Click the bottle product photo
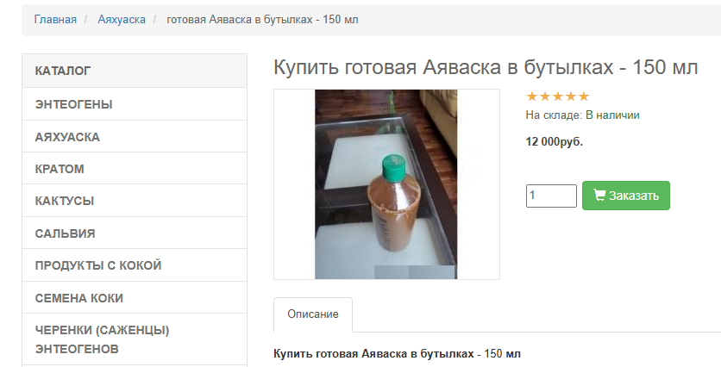The image size is (721, 367). 386,184
